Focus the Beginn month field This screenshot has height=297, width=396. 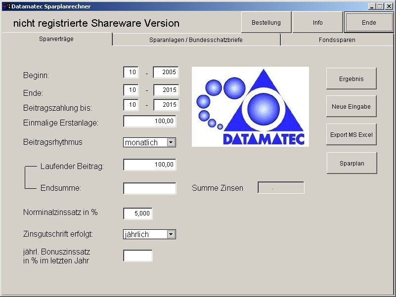(x=131, y=72)
